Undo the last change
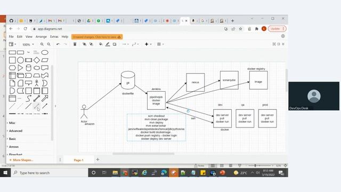This screenshot has width=341, height=192. point(58,44)
